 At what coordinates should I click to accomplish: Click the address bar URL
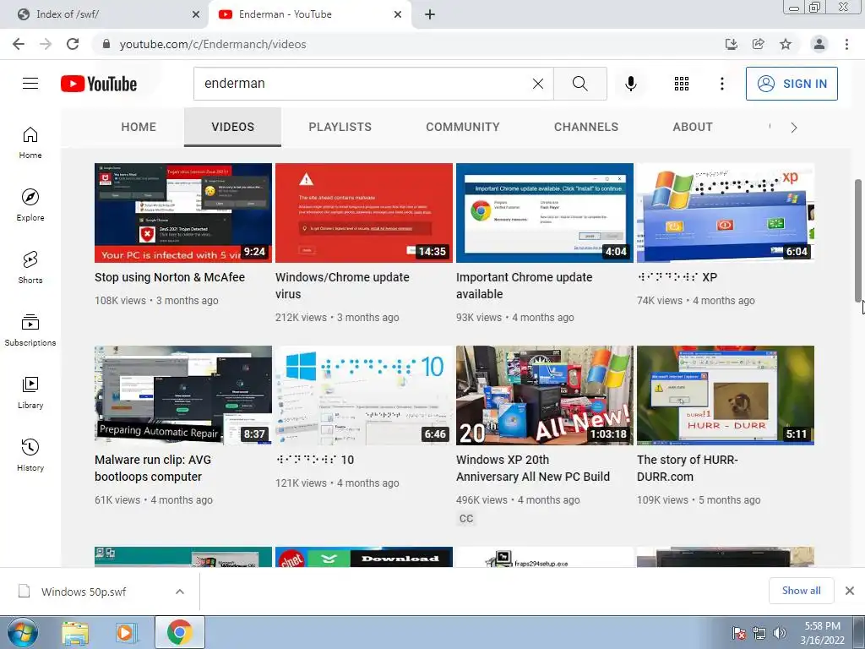(x=212, y=44)
